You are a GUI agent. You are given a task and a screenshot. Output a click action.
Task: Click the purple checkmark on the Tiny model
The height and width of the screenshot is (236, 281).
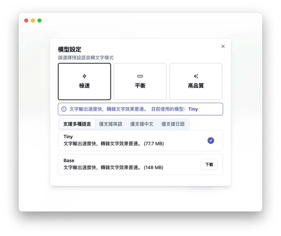(x=211, y=140)
